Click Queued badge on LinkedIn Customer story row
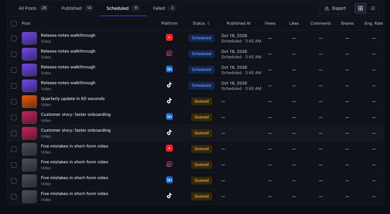This screenshot has height=214, width=390. [x=202, y=117]
